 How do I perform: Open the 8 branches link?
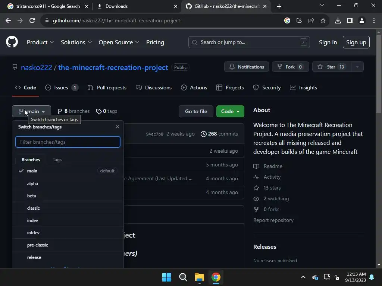73,111
